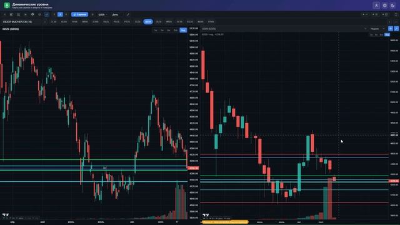Click the pin icon in toolbar
Screen dimensions: 400x225
pyautogui.click(x=32, y=14)
